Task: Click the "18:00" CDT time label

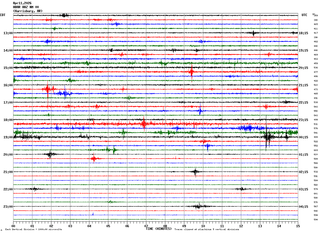Action: click(8, 120)
